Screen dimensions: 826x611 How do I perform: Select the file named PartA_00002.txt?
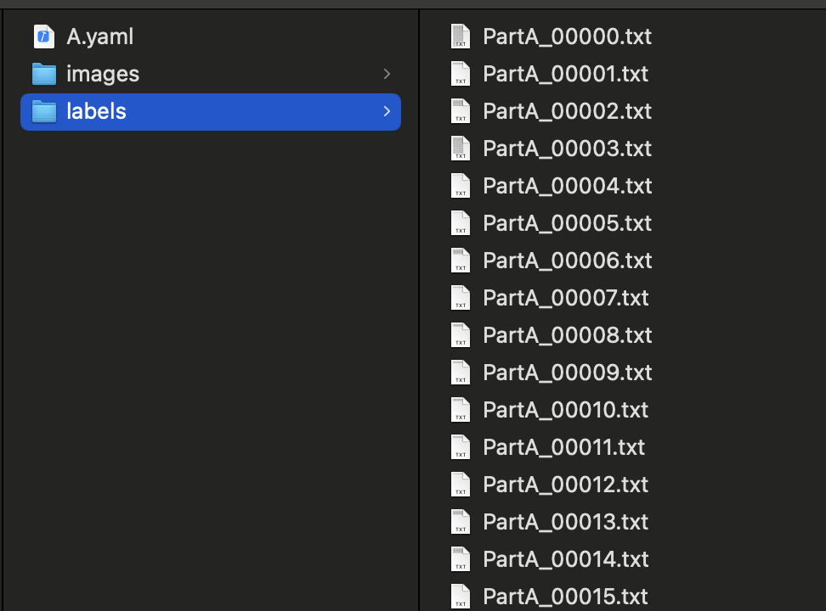click(567, 111)
